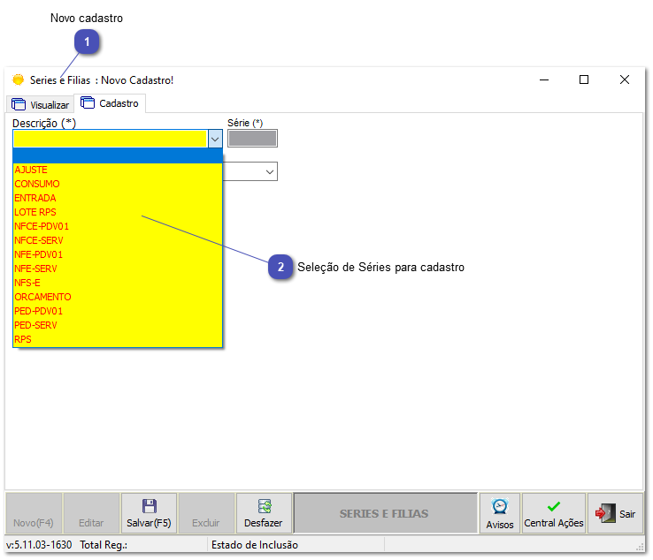This screenshot has height=560, width=653.
Task: Select ENTRADA in the dropdown list
Action: tap(118, 198)
